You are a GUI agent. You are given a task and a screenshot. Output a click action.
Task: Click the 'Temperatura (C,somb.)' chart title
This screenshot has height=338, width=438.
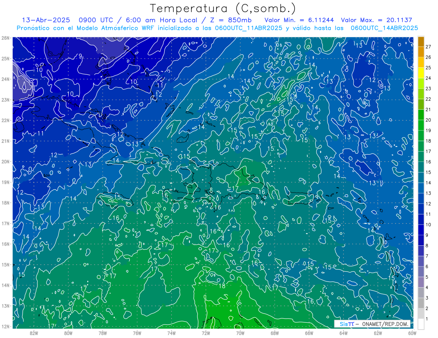223,8
